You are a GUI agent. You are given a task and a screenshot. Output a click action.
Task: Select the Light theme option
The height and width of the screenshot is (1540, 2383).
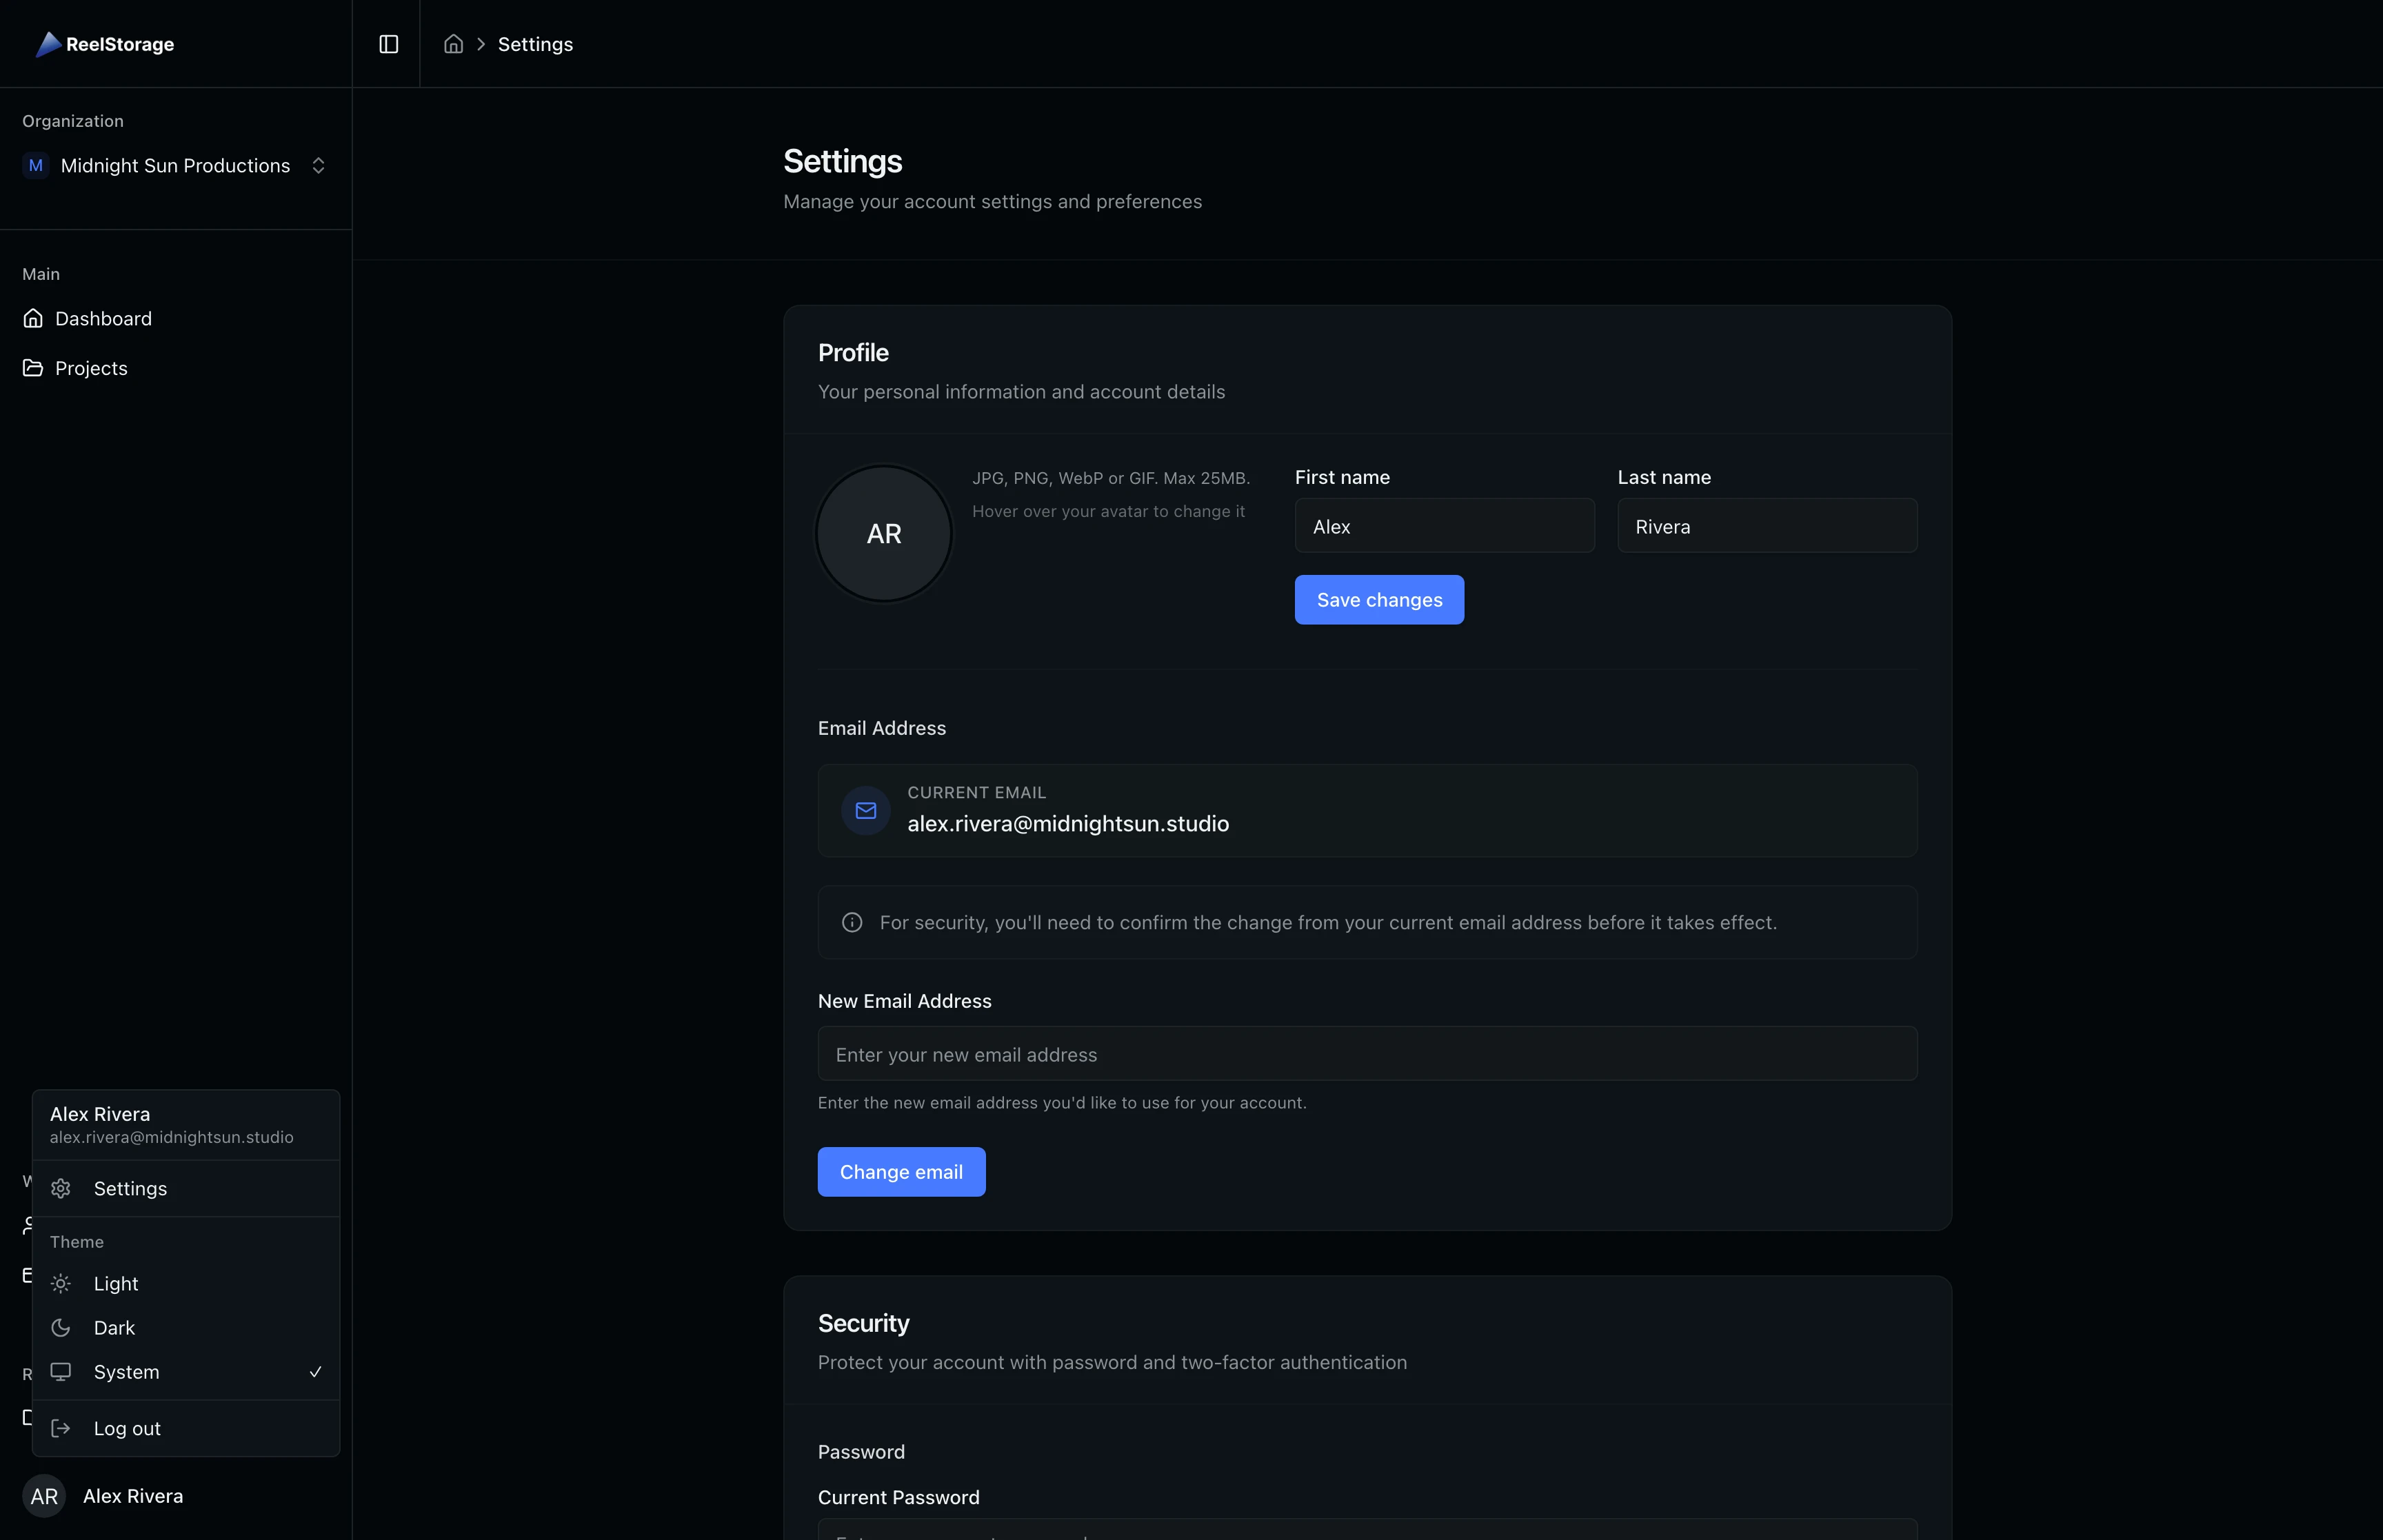(x=115, y=1283)
